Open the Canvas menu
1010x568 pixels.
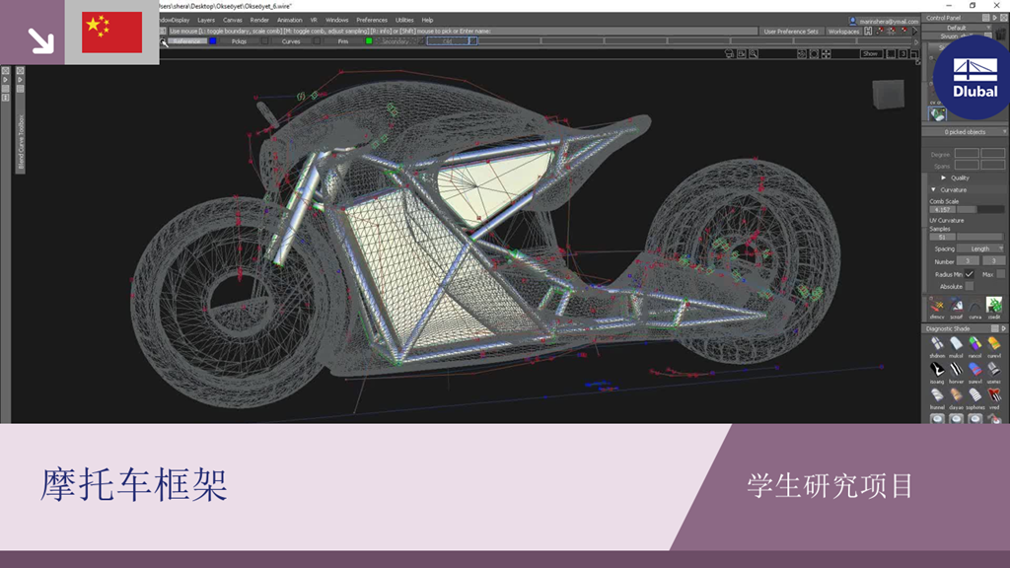(233, 20)
